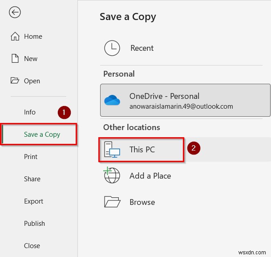Click the Home house icon
The image size is (271, 257).
coord(15,37)
